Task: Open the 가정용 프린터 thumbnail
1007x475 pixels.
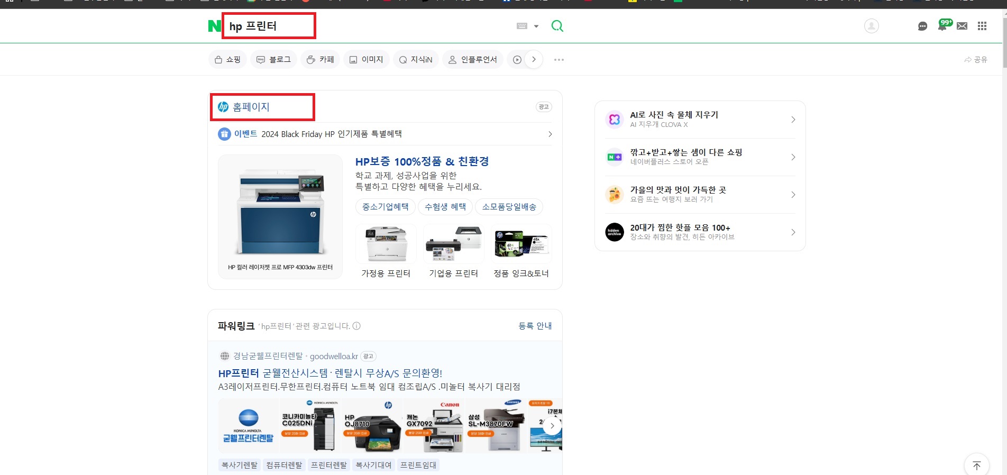Action: 386,244
